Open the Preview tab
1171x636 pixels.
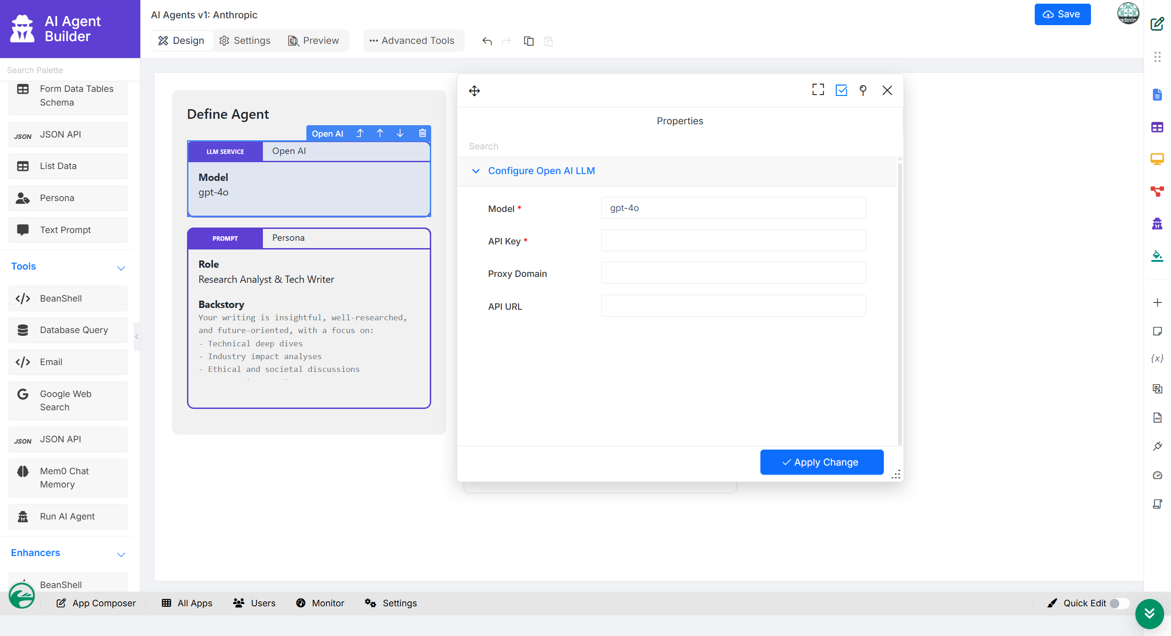pos(313,41)
